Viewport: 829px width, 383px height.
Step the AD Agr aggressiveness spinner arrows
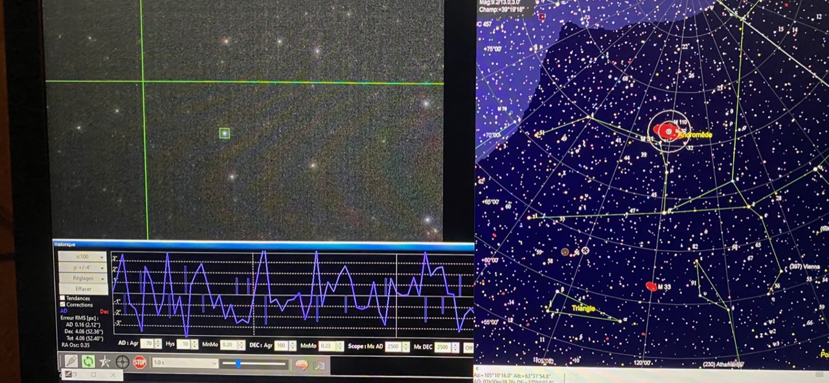[x=157, y=343]
